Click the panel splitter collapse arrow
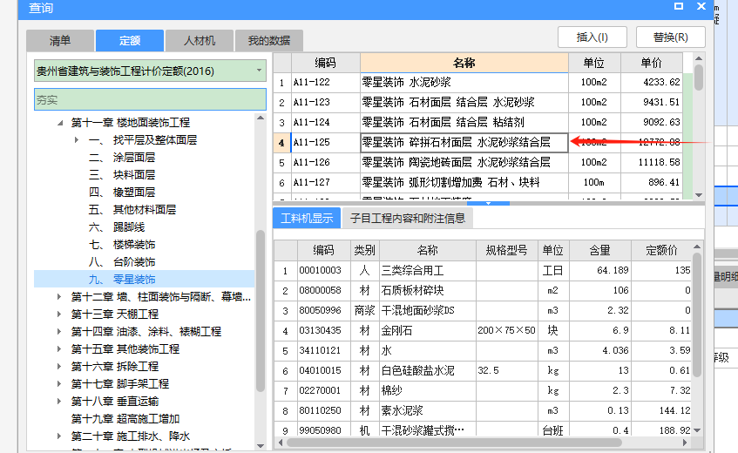The height and width of the screenshot is (453, 738). point(489,203)
